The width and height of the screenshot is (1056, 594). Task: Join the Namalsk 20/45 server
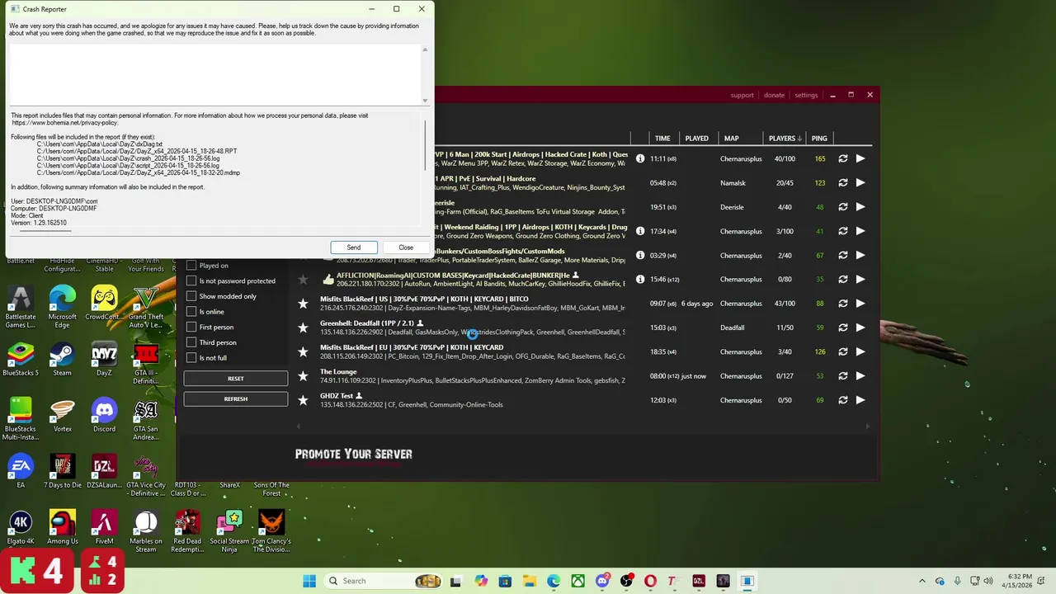coord(860,183)
